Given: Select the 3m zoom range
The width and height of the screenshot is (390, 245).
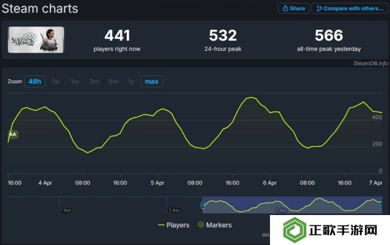Looking at the screenshot, I should (94, 81).
